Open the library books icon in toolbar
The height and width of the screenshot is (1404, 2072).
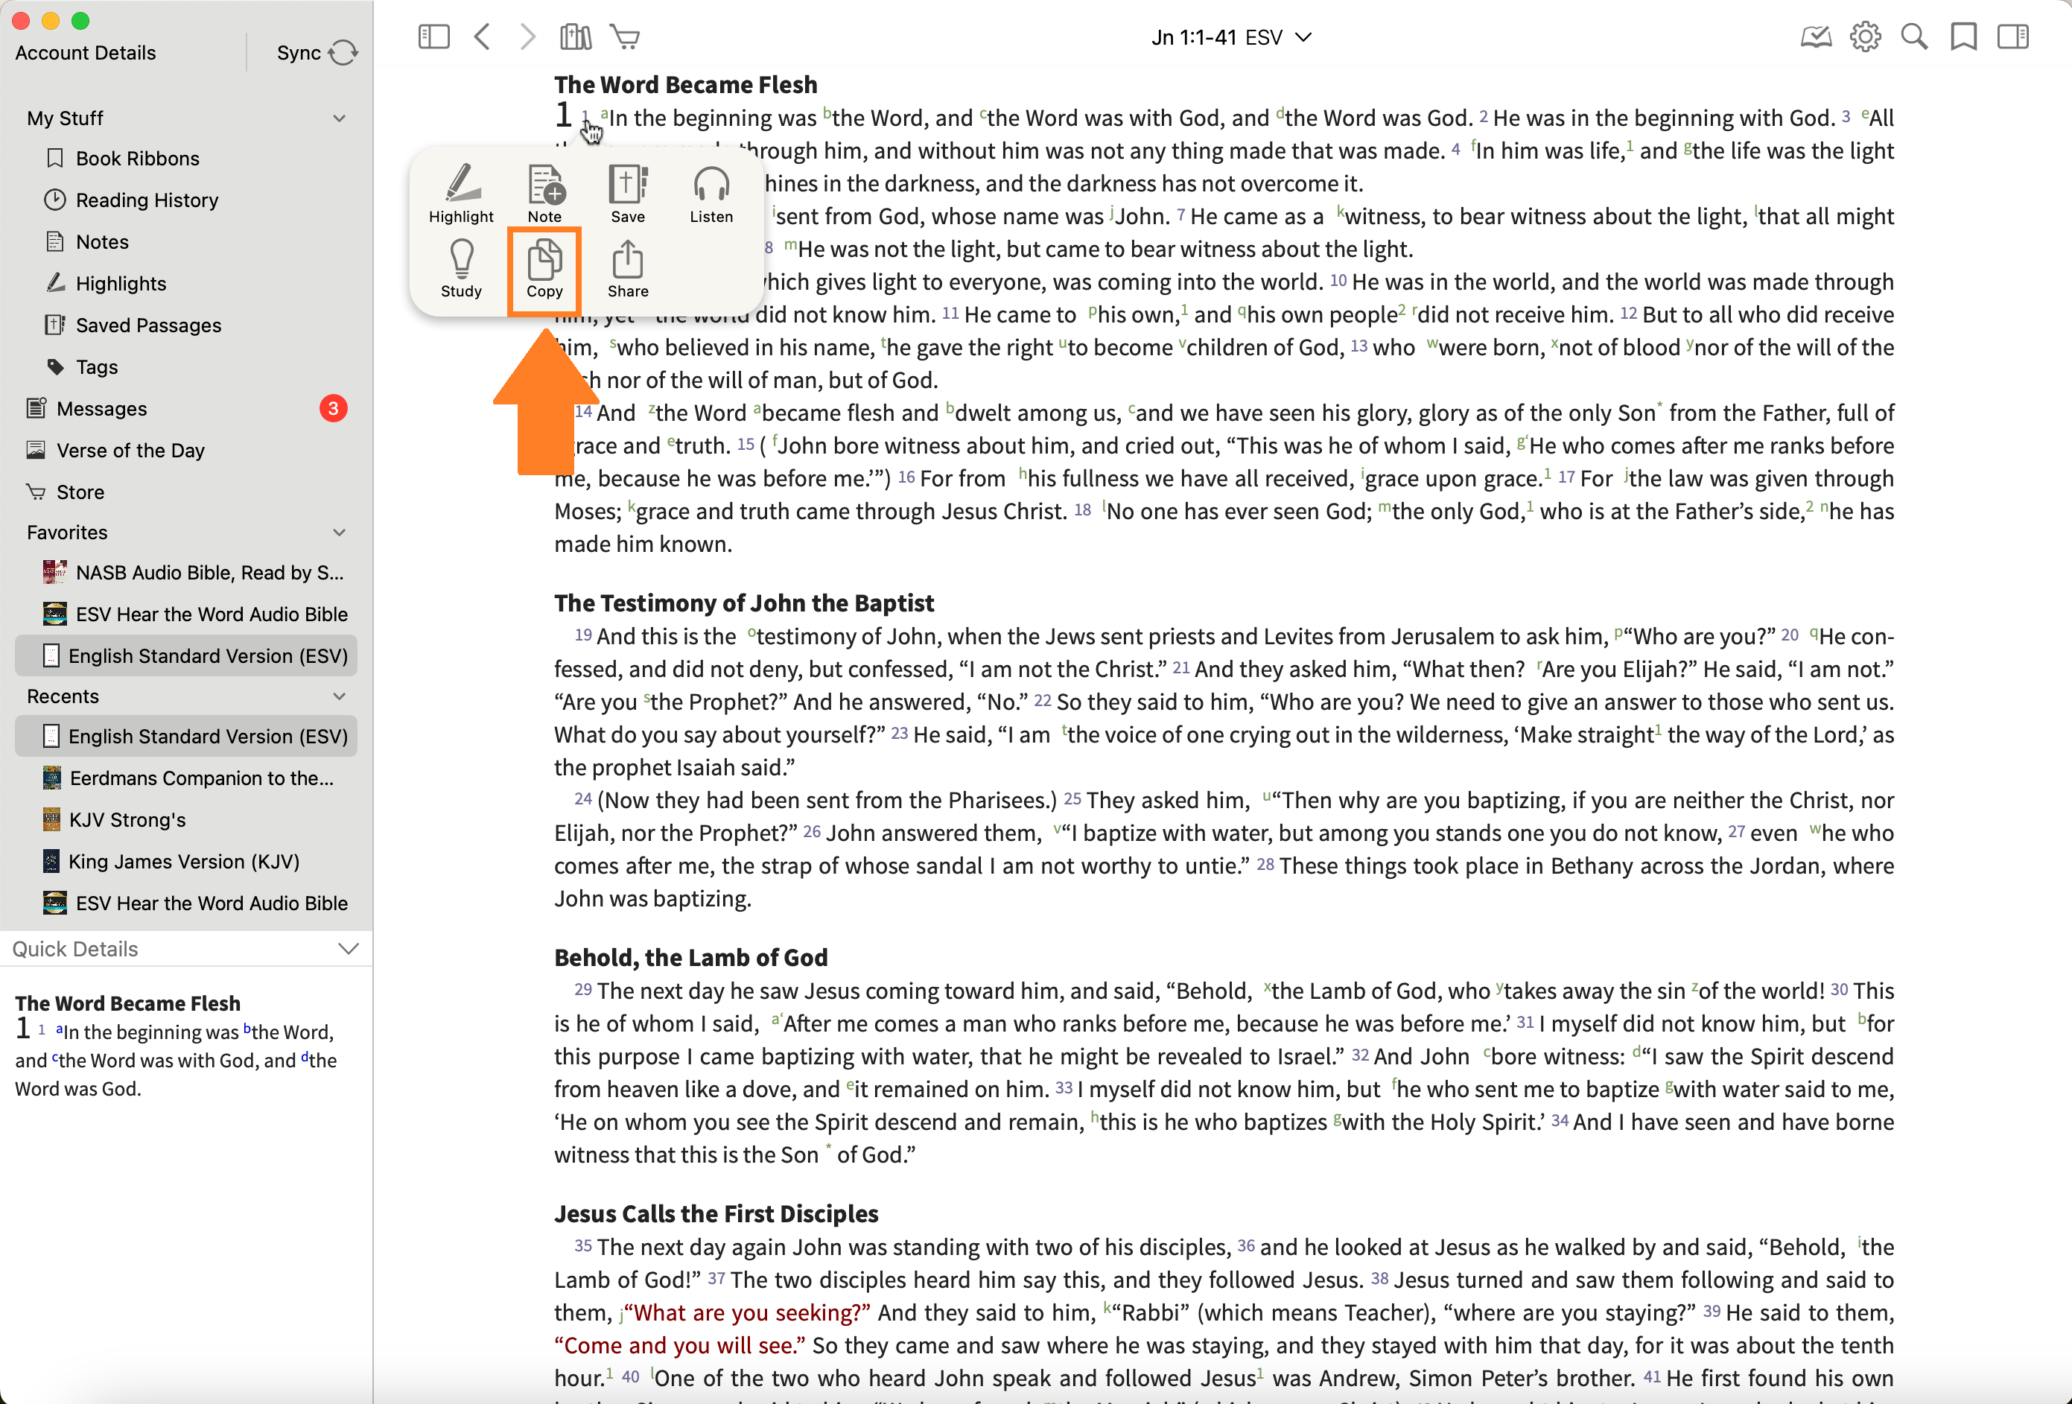point(575,36)
